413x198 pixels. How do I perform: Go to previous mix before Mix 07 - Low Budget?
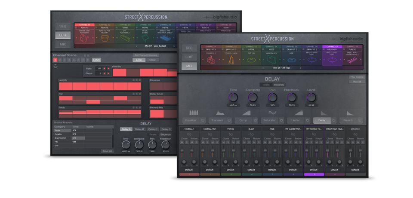coord(136,46)
